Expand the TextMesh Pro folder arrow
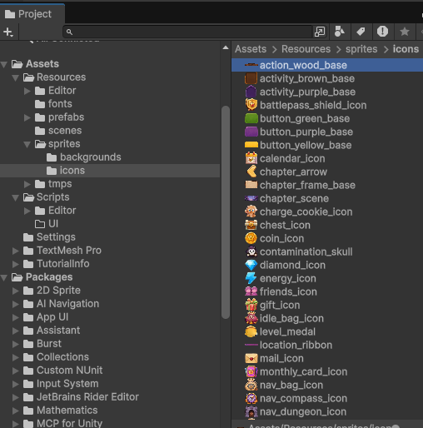Screen dimensions: 423x428 pos(16,251)
